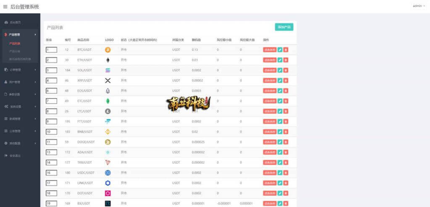Expand the 公告管理 sidebar menu
The width and height of the screenshot is (430, 207).
coord(20,131)
